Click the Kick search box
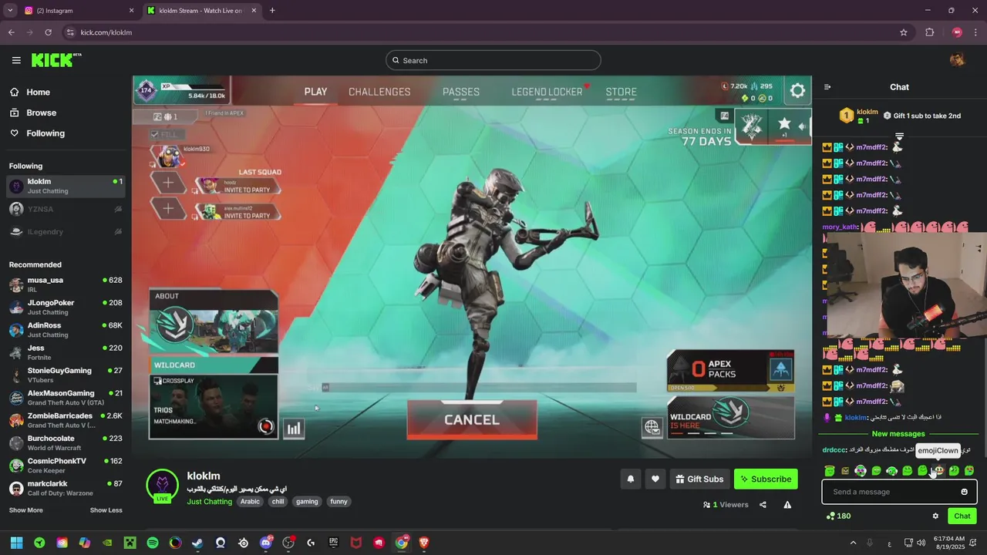This screenshot has width=987, height=555. (493, 60)
